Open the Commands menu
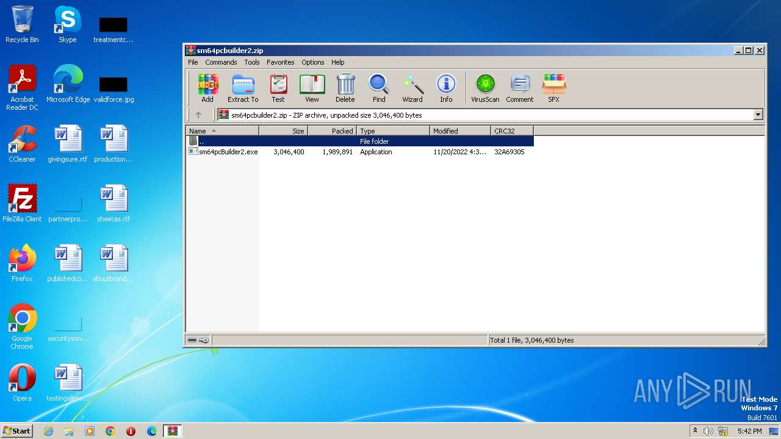 (221, 62)
